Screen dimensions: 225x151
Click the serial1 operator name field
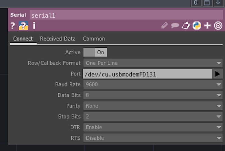(x=126, y=15)
